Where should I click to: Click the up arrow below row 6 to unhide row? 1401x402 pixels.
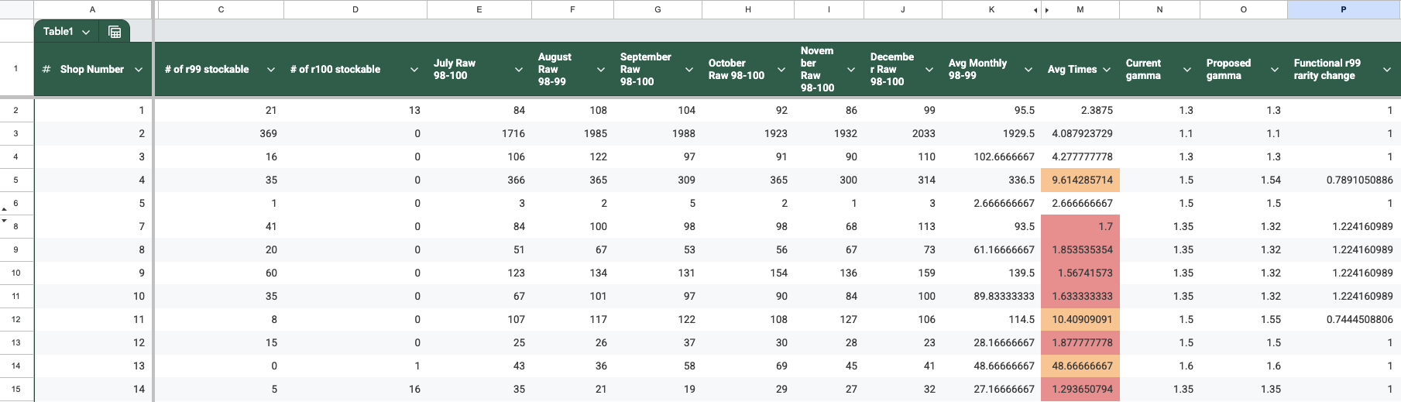tap(5, 210)
